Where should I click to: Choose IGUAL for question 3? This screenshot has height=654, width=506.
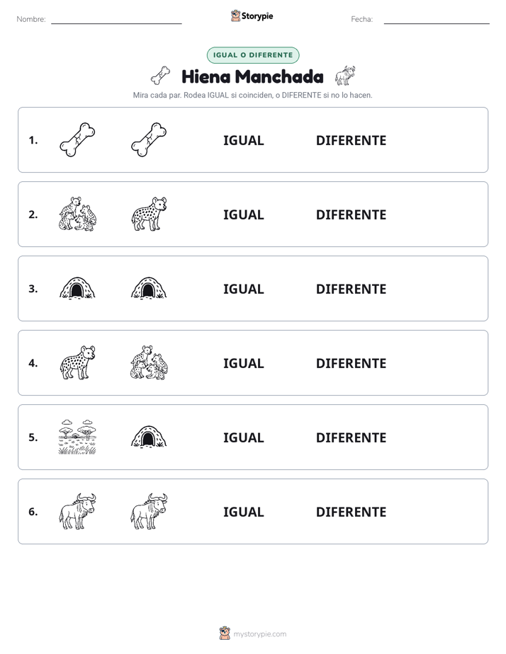tap(243, 289)
